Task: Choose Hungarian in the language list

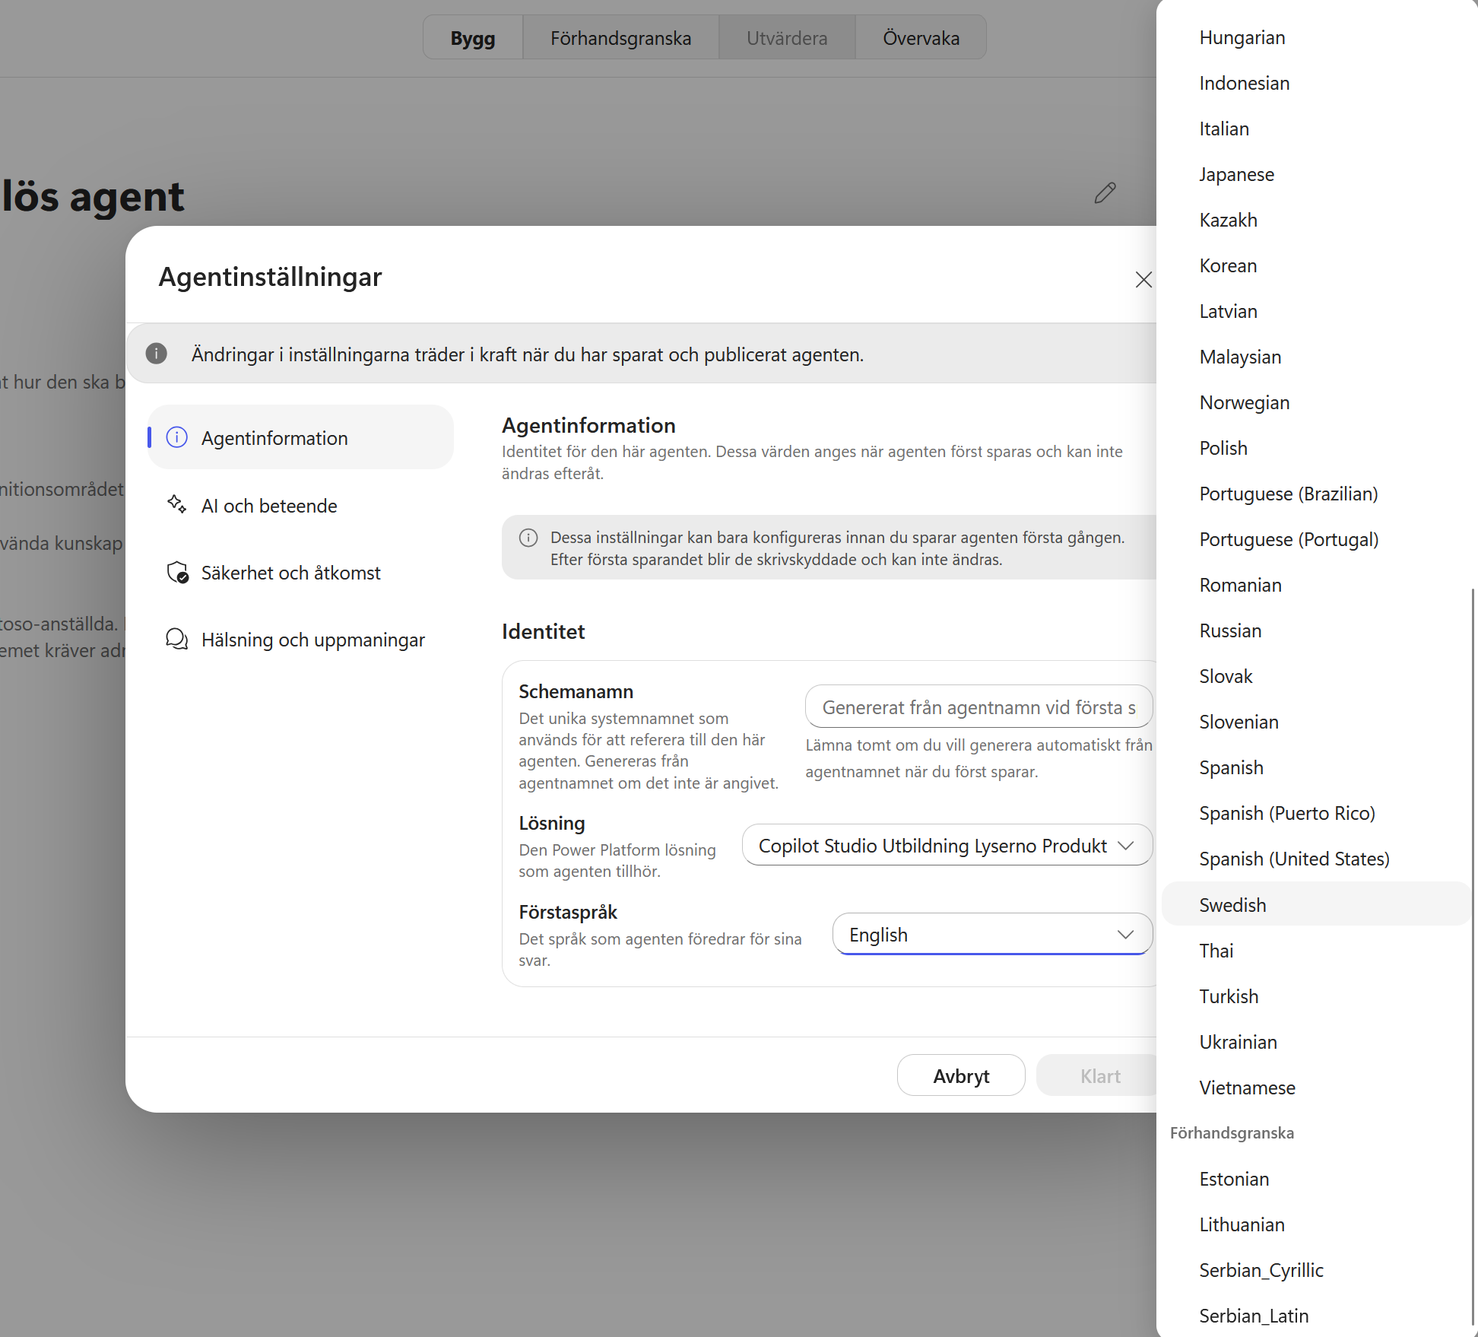Action: [x=1315, y=37]
